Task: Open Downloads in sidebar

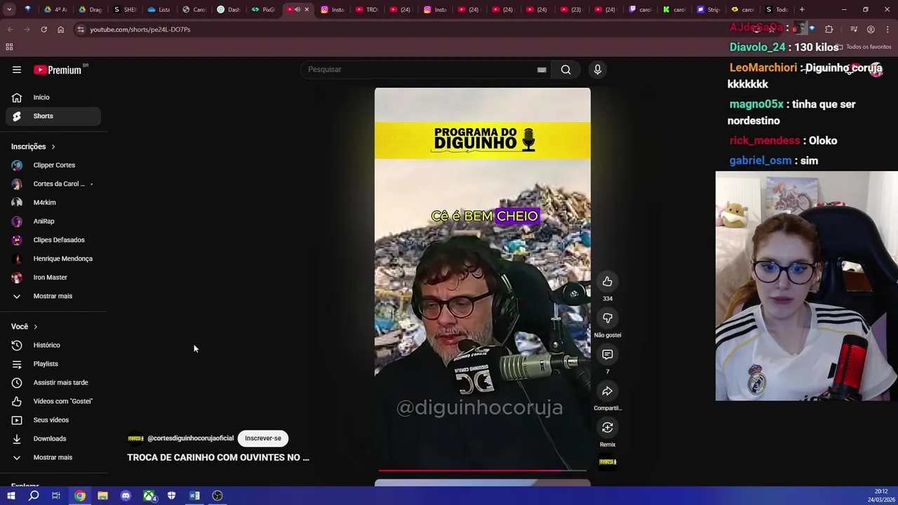Action: (x=53, y=438)
